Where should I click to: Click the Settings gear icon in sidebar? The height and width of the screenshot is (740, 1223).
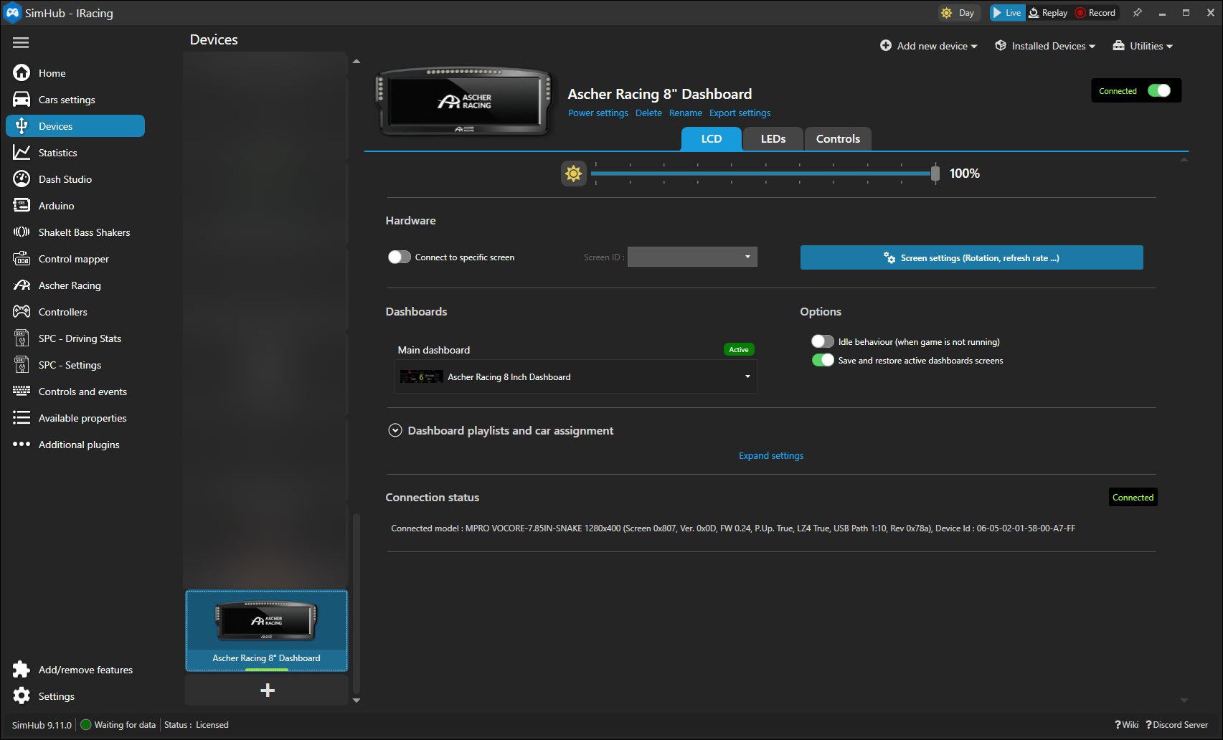coord(22,696)
